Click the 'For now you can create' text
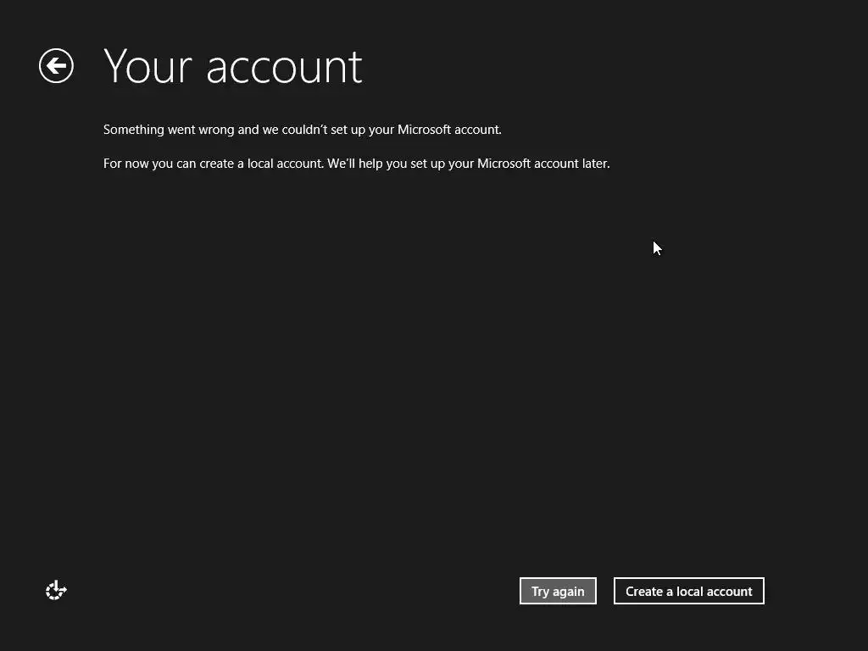The height and width of the screenshot is (651, 868). [357, 164]
